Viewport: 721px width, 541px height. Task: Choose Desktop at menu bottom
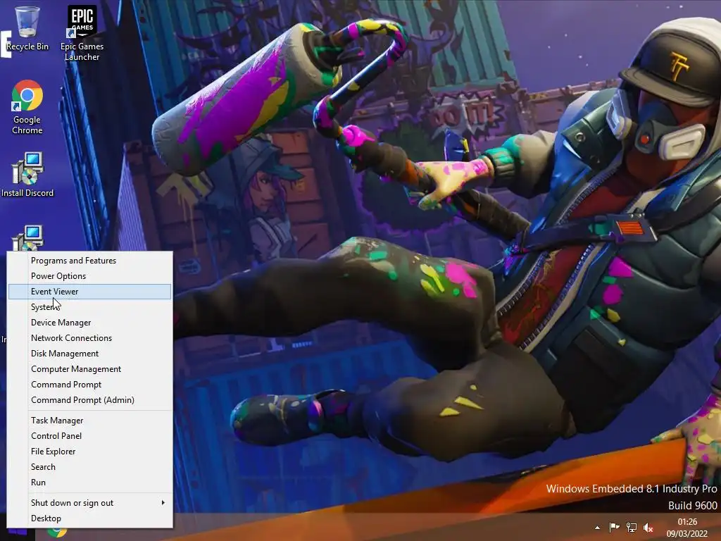click(x=89, y=518)
